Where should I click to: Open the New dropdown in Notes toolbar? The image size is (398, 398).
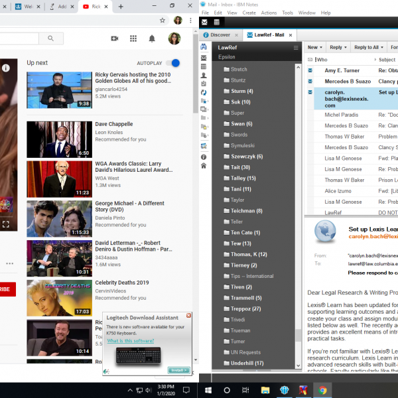(x=314, y=48)
